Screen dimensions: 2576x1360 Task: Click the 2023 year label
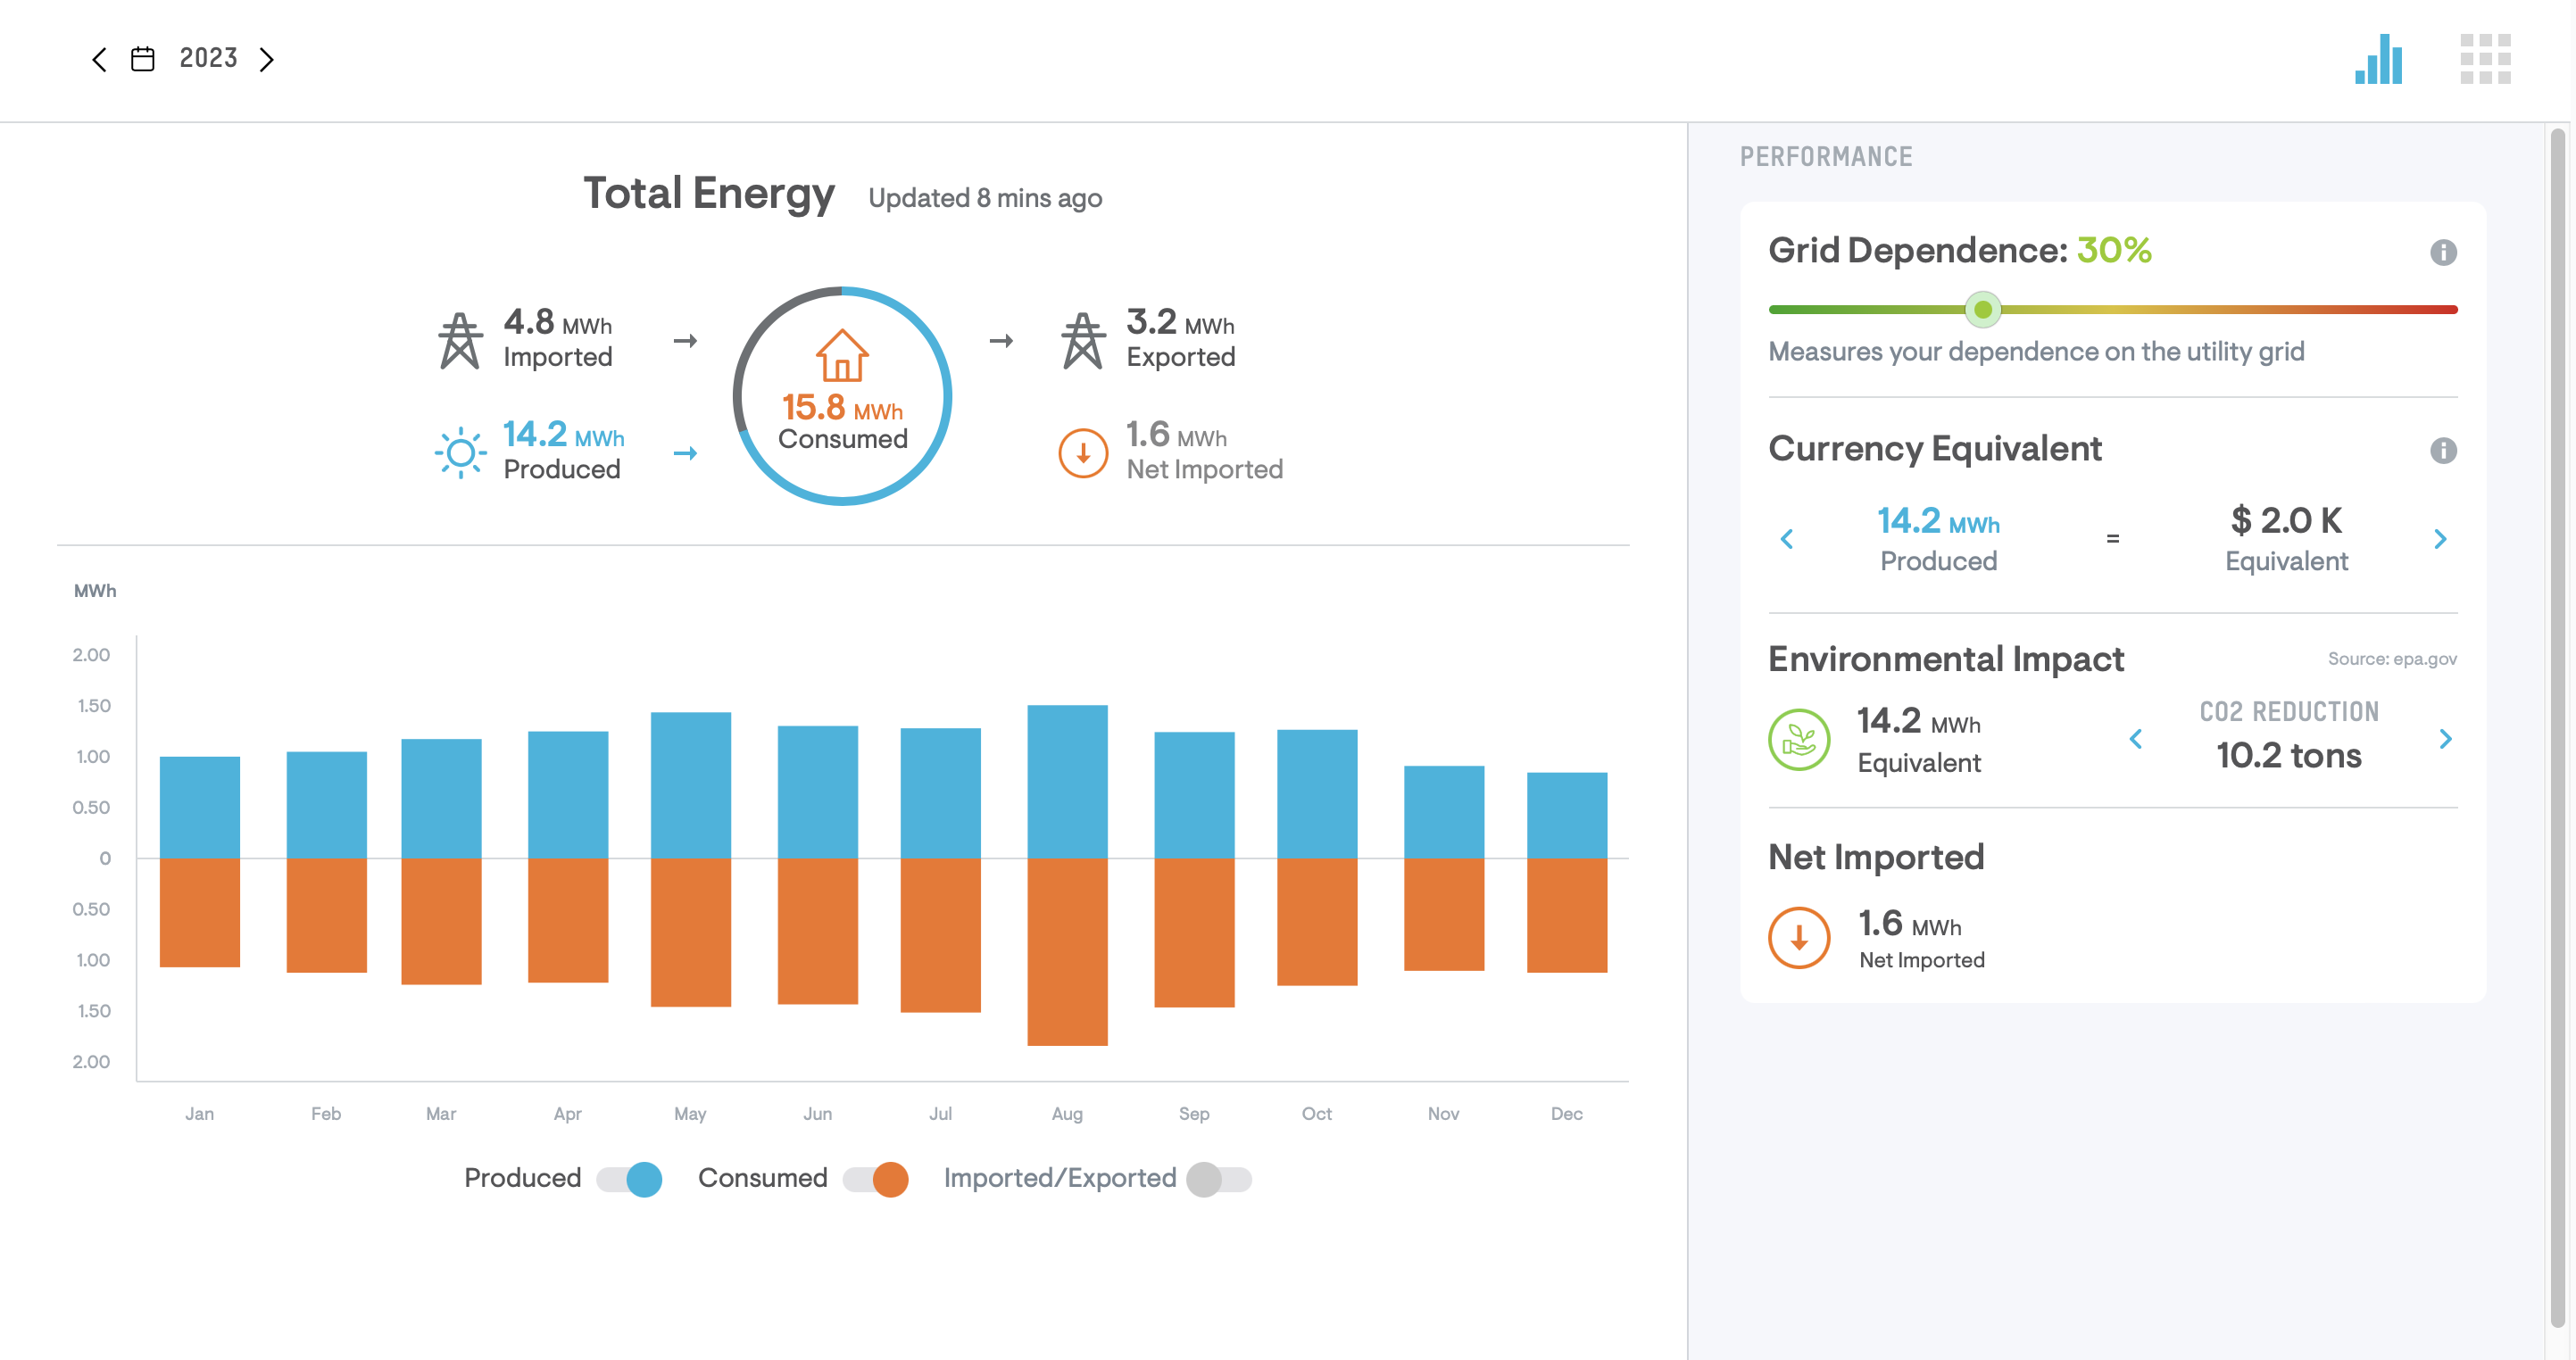click(x=208, y=58)
